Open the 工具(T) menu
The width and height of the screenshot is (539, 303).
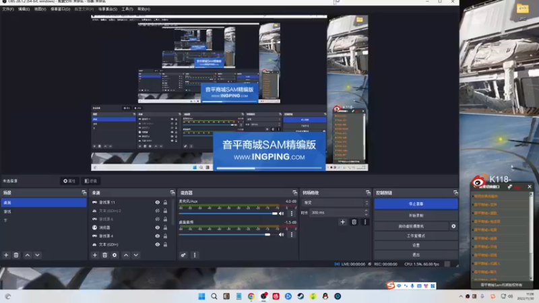pos(127,9)
